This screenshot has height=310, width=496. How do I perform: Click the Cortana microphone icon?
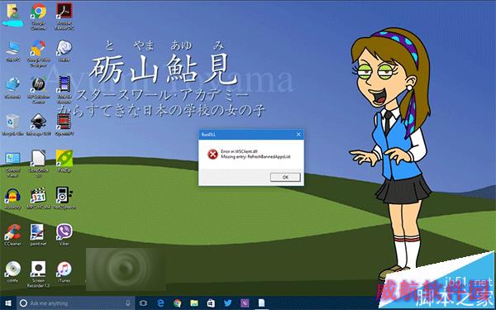click(x=128, y=303)
